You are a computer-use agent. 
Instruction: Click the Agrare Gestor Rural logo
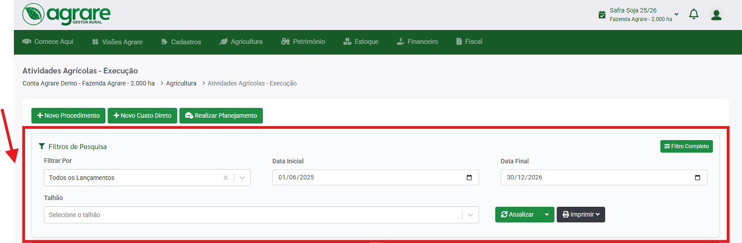[66, 14]
